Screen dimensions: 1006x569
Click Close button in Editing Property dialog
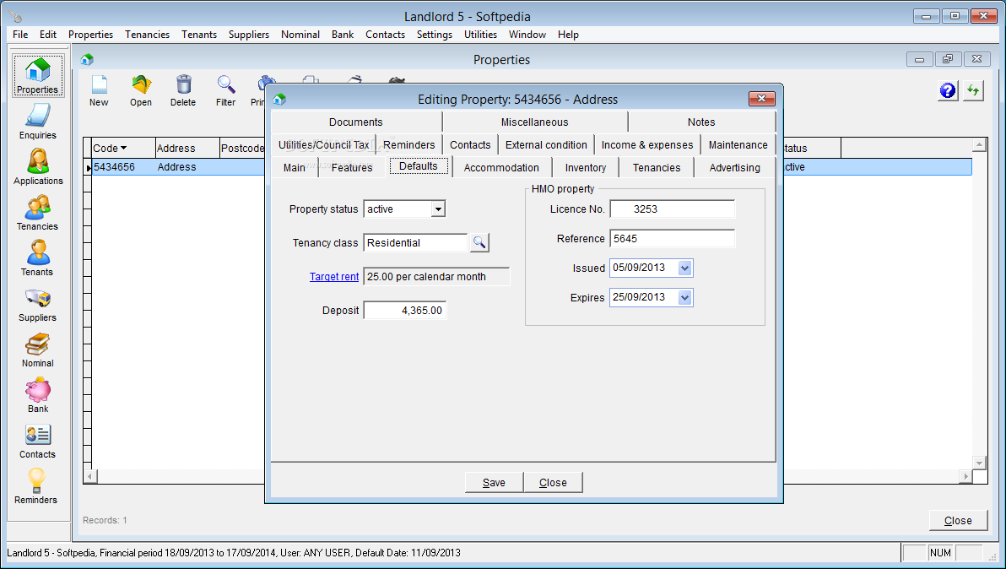point(553,482)
